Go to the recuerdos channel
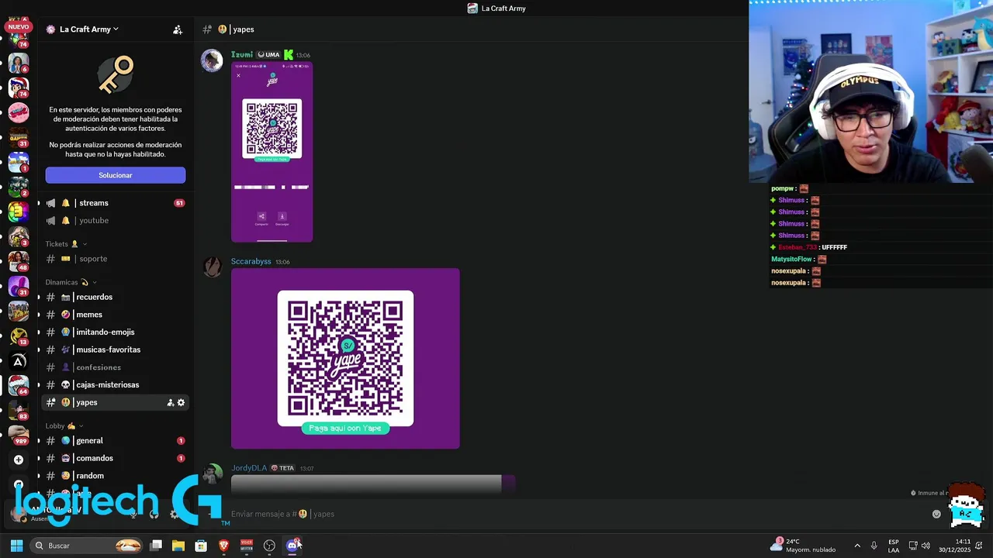This screenshot has width=993, height=558. coord(114,297)
